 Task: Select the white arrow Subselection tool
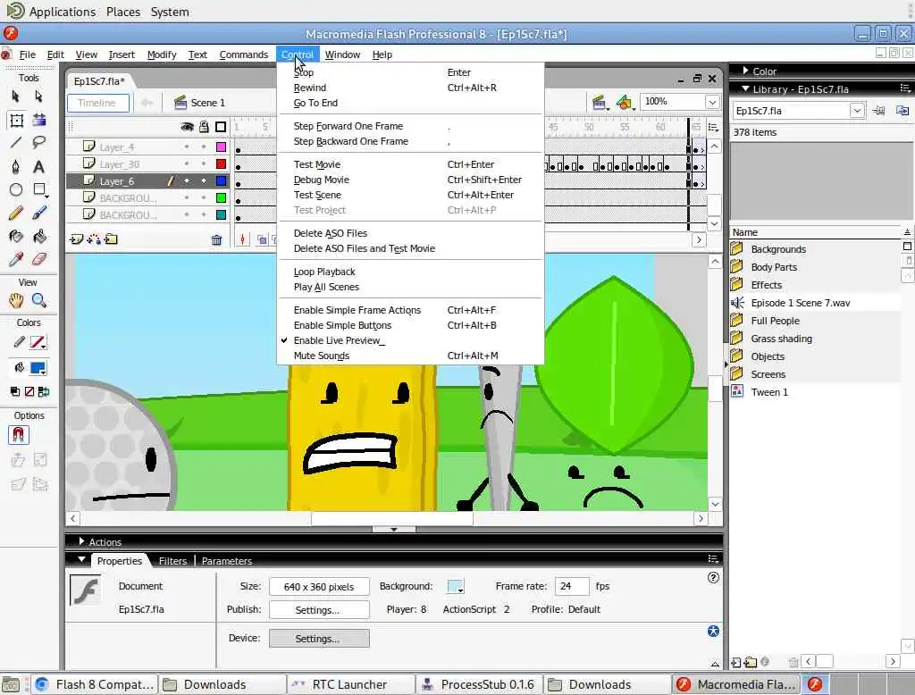(x=38, y=96)
